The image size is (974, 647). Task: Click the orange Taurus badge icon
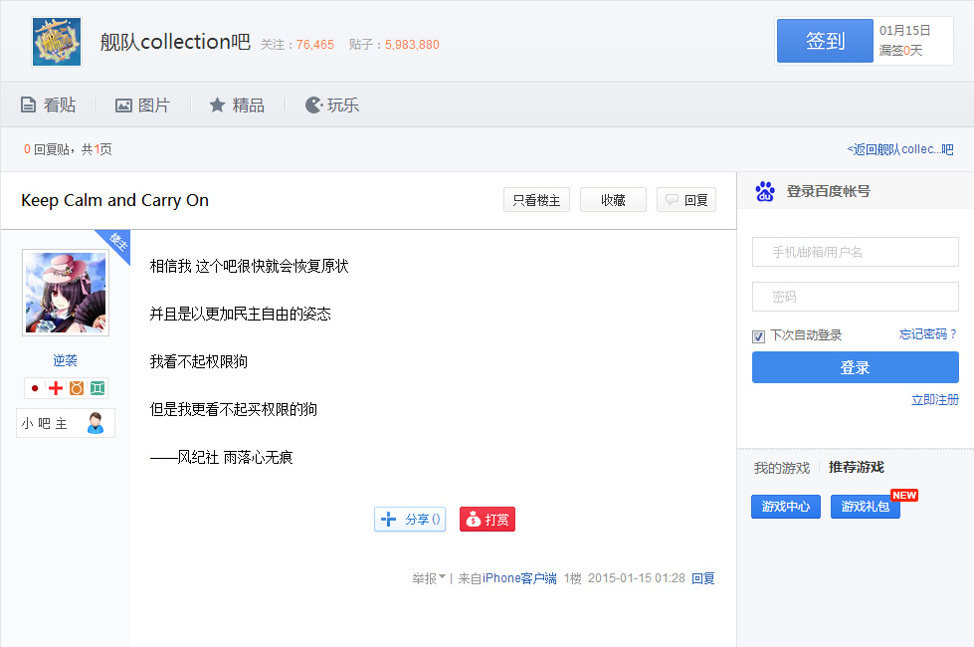[77, 388]
